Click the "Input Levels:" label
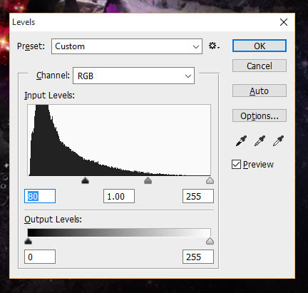Image resolution: width=308 pixels, height=293 pixels. [49, 96]
